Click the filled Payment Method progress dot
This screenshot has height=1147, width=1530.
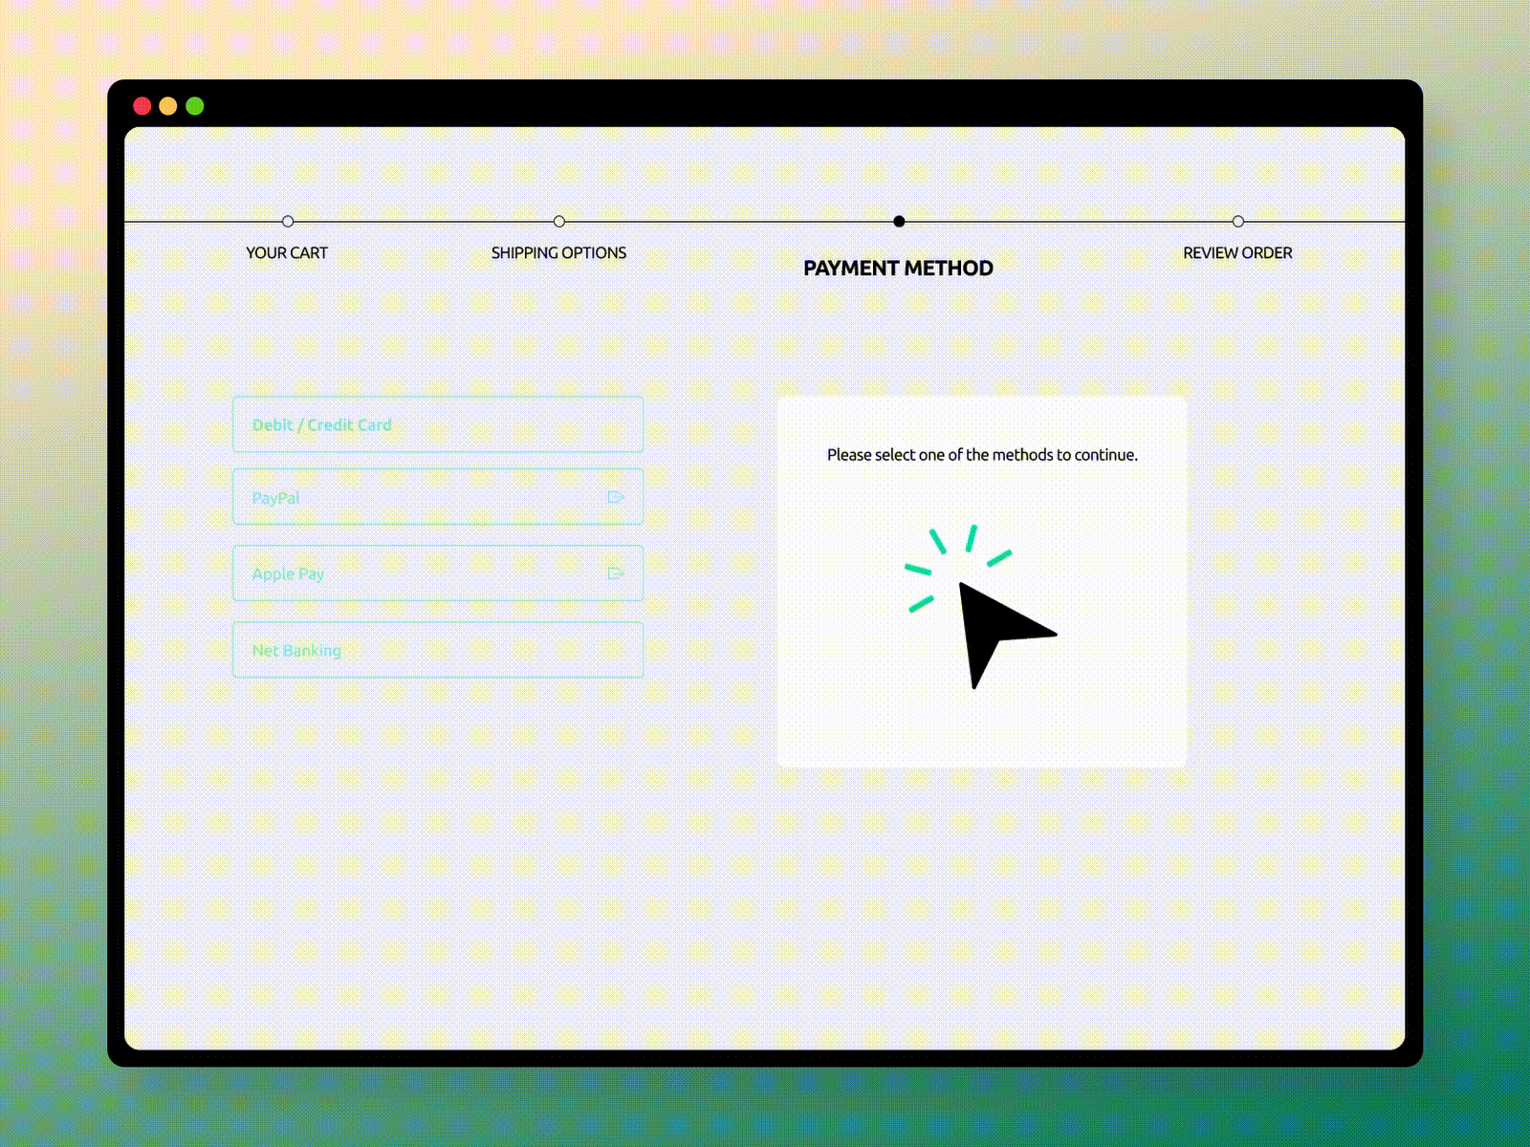pyautogui.click(x=899, y=221)
